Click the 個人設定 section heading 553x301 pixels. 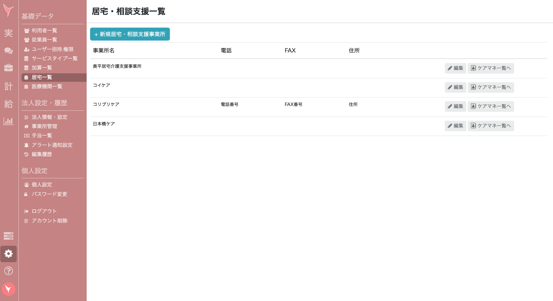coord(34,171)
